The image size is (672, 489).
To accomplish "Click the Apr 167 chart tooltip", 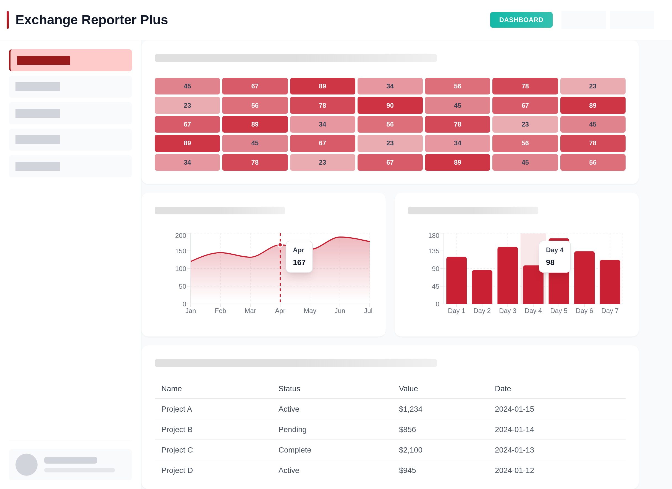I will coord(299,256).
